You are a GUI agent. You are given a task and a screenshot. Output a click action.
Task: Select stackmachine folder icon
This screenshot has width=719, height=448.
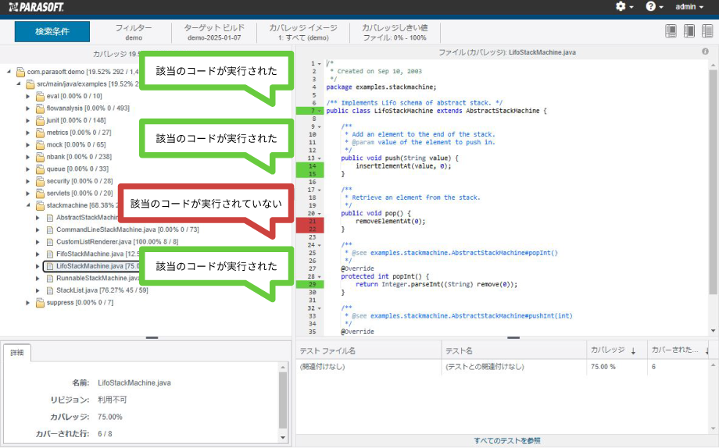coord(41,205)
